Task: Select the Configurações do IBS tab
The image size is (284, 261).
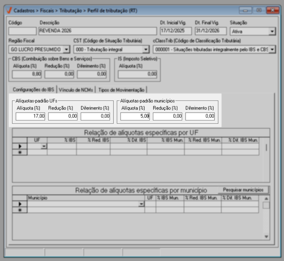Action: click(x=33, y=89)
